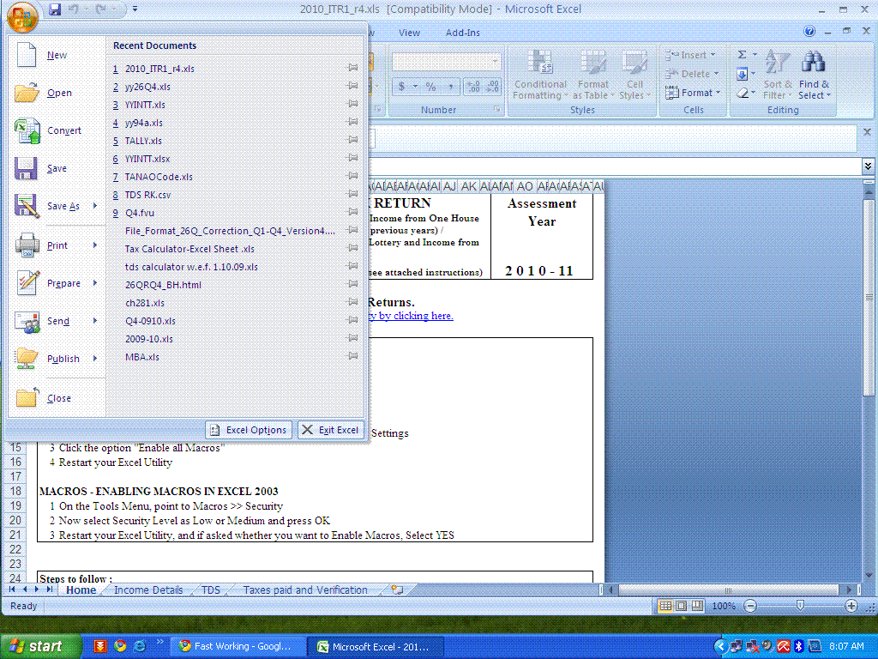
Task: Pin YYINTT.xls to recent list
Action: pos(352,104)
